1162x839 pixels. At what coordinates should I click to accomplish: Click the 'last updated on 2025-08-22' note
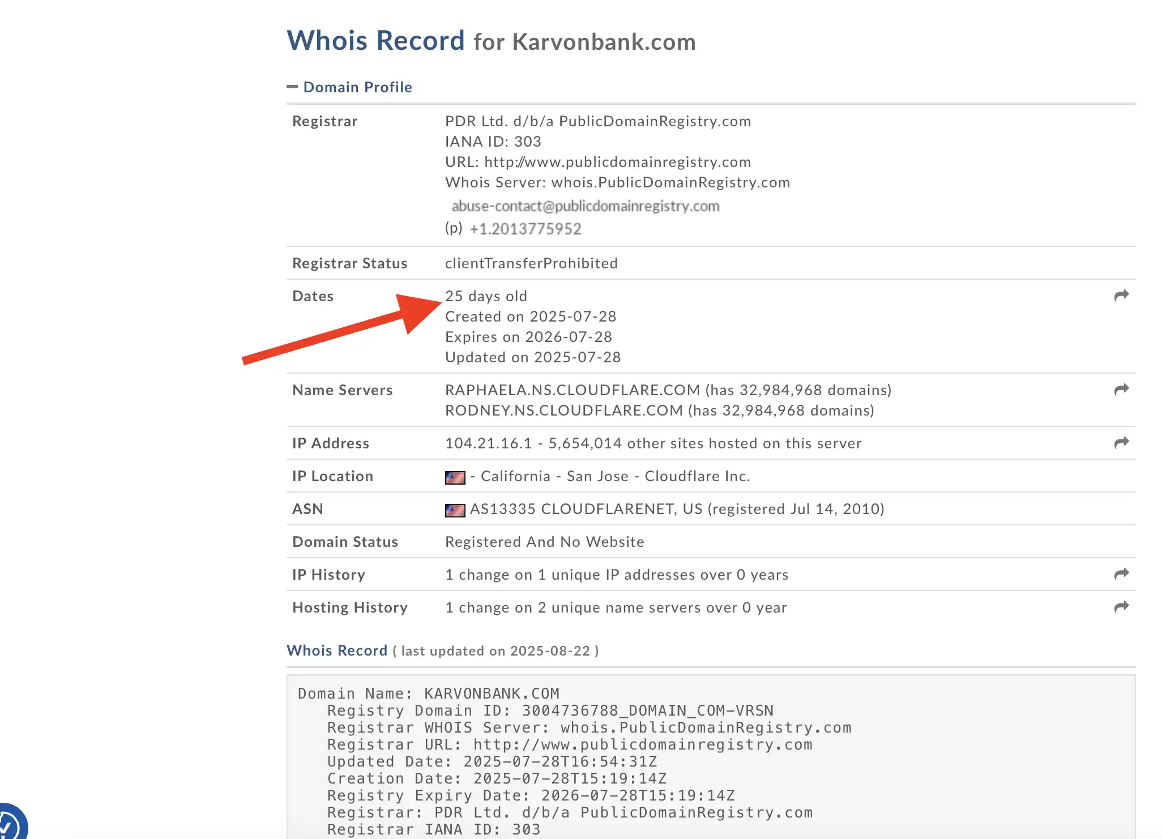pyautogui.click(x=495, y=651)
